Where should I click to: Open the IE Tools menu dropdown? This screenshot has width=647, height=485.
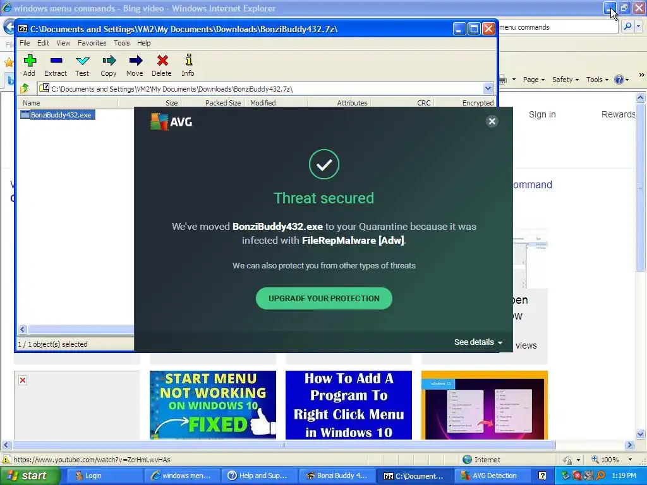click(597, 80)
